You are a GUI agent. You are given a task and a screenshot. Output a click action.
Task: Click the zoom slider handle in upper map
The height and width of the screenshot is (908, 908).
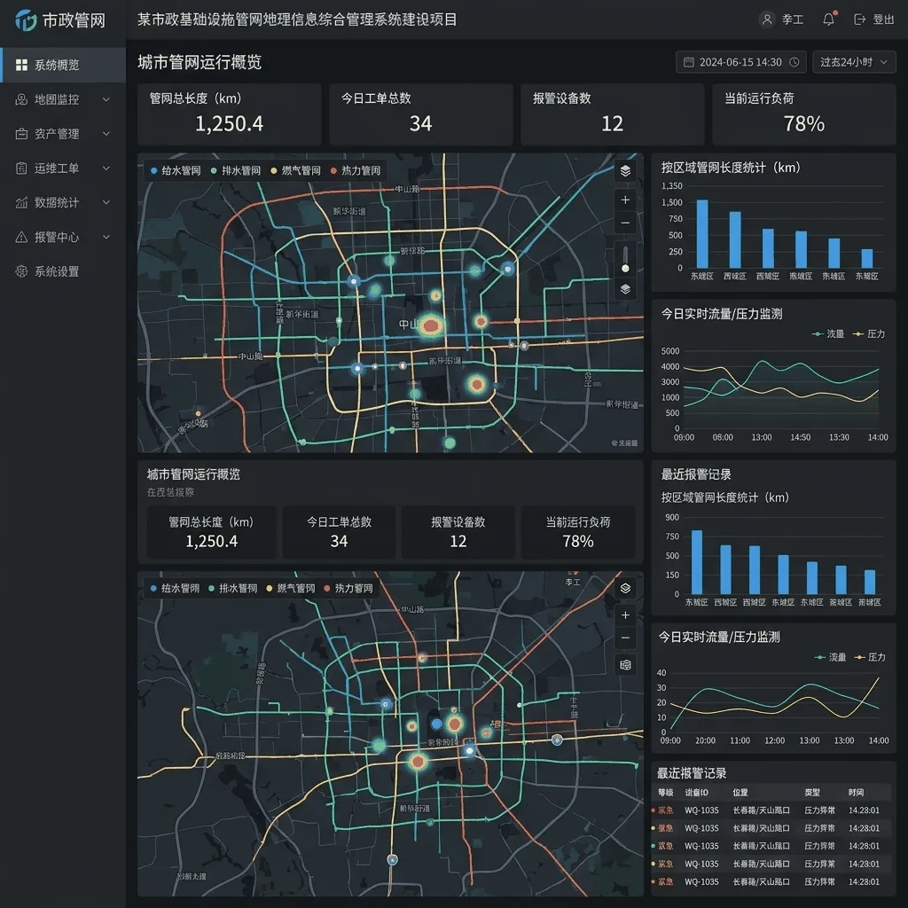[x=625, y=269]
